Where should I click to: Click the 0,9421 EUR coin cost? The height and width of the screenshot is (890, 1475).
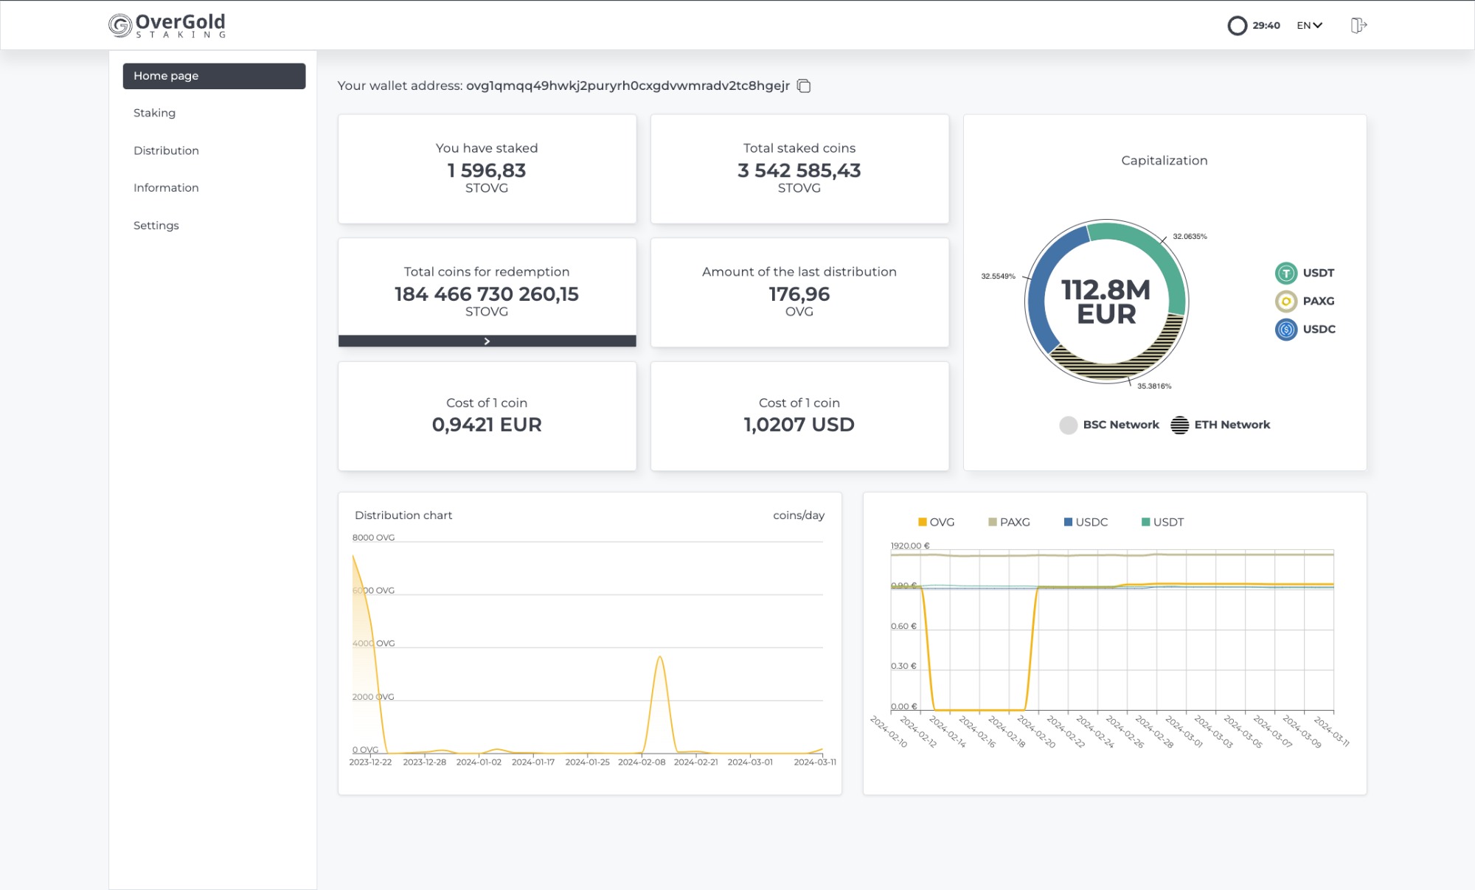[487, 425]
